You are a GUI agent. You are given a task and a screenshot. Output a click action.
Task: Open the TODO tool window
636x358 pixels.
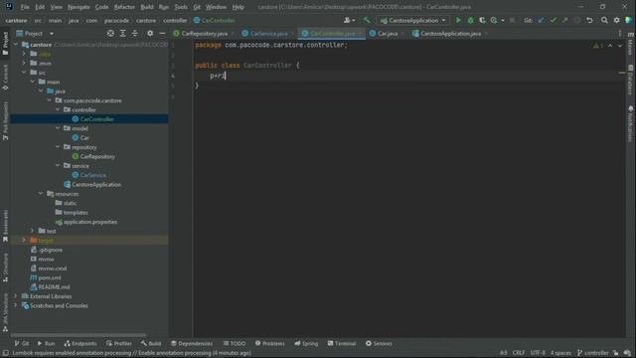pyautogui.click(x=235, y=343)
